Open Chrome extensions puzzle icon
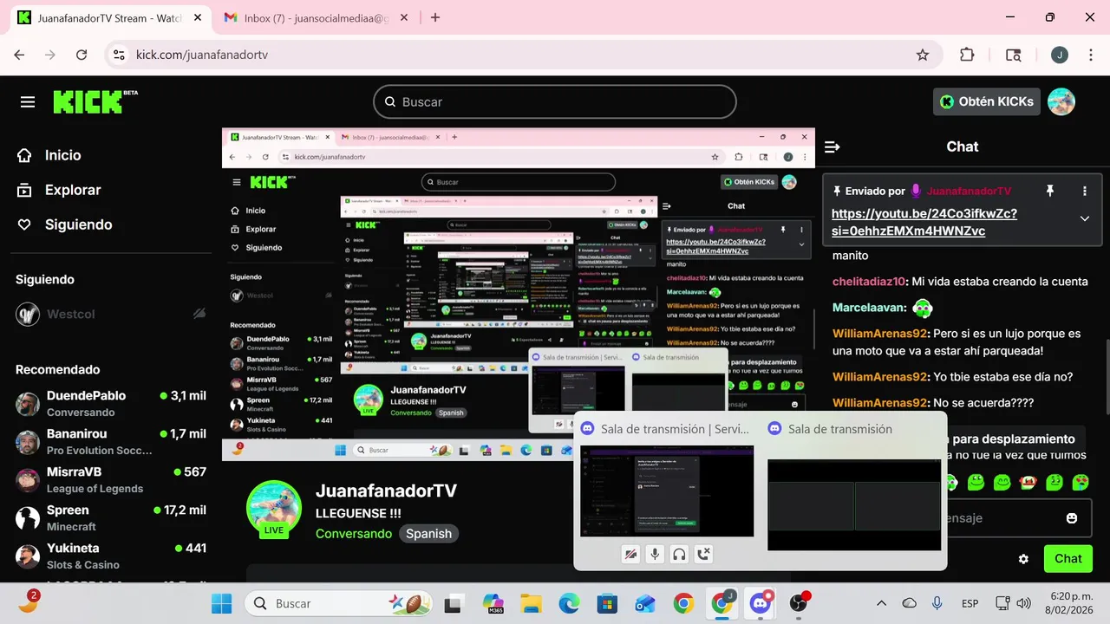 click(x=967, y=55)
